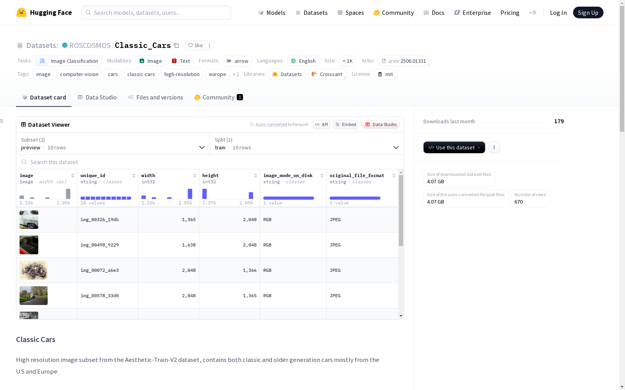
Task: Expand the Split train dropdown
Action: [307, 144]
